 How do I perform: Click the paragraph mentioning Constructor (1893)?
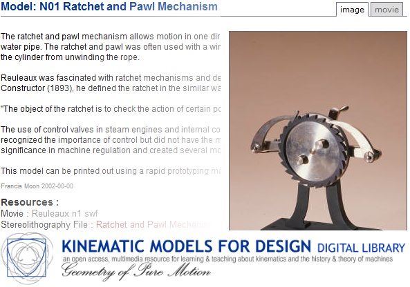111,83
